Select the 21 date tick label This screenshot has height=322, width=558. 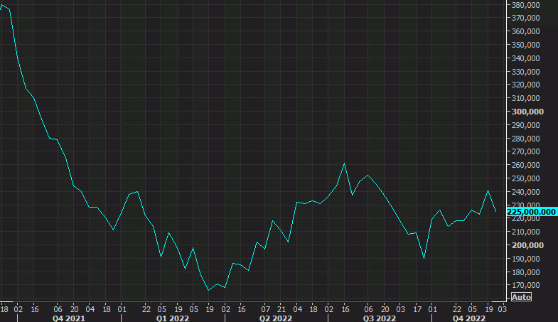(281, 309)
